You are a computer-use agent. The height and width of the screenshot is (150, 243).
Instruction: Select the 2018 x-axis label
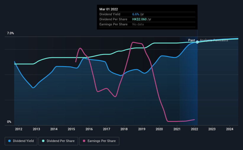pos(124,129)
